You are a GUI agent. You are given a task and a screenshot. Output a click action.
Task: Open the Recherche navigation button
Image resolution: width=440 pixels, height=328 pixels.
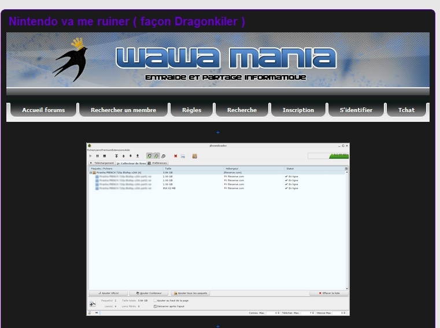(x=242, y=110)
